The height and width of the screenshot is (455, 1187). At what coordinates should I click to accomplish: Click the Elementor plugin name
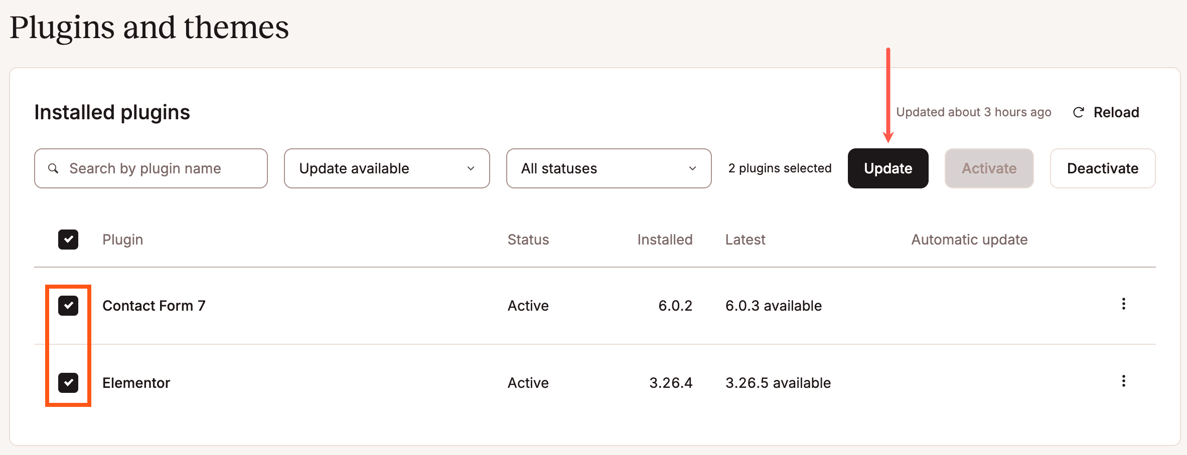136,383
